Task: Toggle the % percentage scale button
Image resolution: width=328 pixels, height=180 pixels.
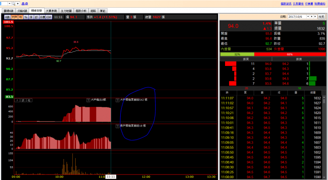Action: (26, 17)
